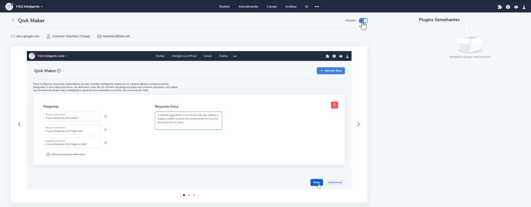Click the three-dots more menu in navbar
The image size is (531, 207).
pos(317,6)
